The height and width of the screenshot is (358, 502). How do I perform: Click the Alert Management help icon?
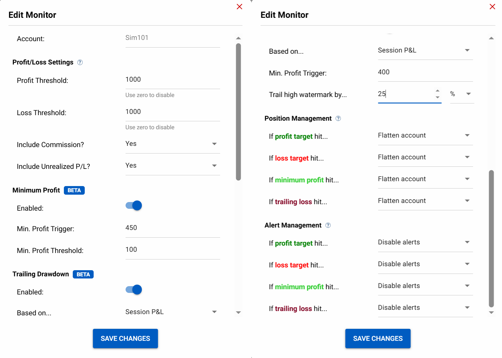(x=328, y=225)
